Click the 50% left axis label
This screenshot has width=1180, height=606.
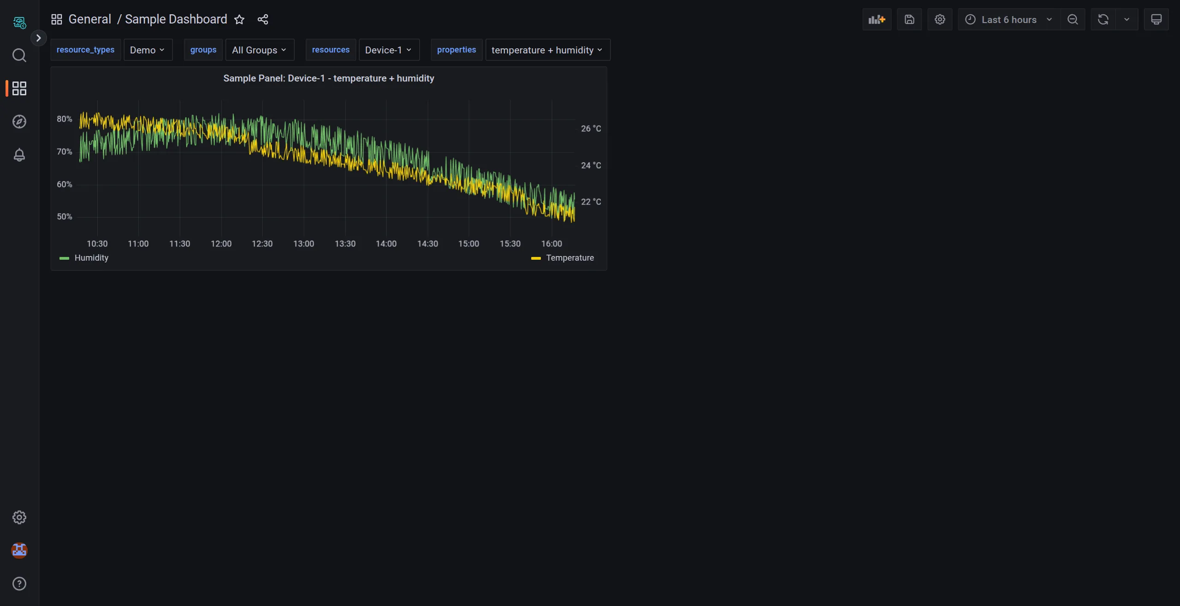pos(65,216)
